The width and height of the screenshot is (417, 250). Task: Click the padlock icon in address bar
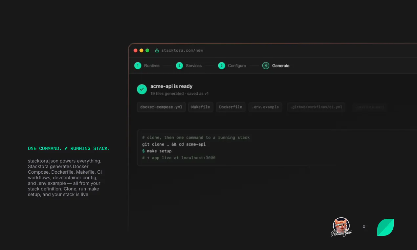(x=157, y=50)
